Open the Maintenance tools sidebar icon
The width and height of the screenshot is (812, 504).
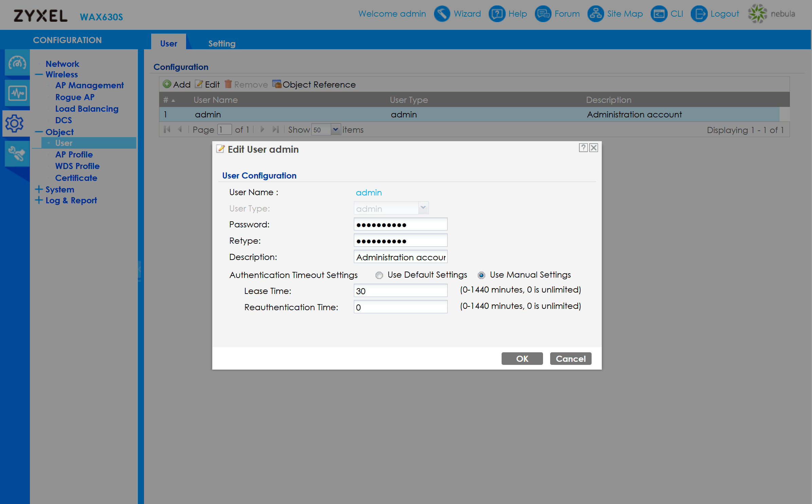point(17,153)
